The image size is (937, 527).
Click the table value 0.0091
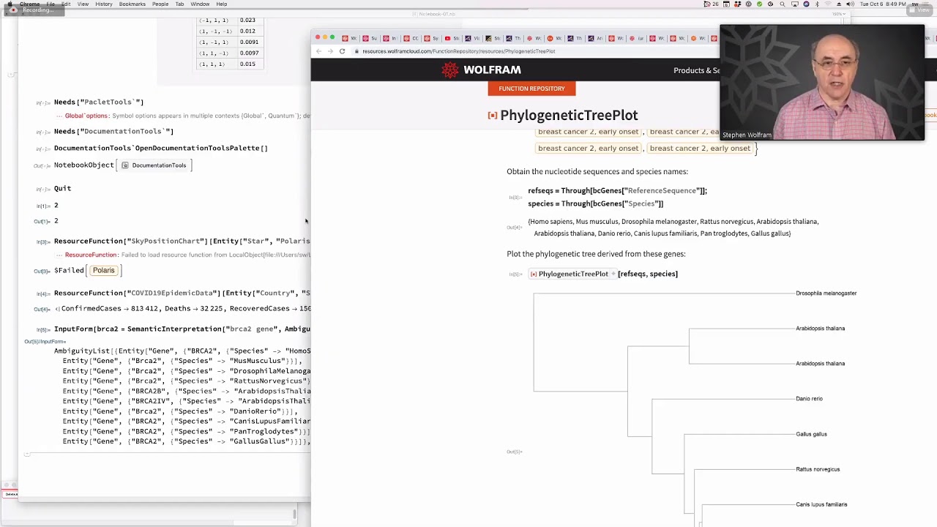249,42
